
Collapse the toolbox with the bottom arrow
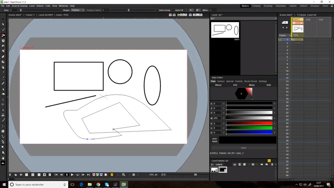(x=3, y=163)
